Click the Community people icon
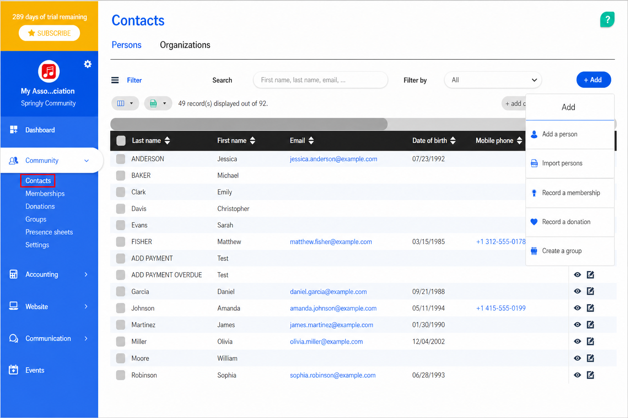The height and width of the screenshot is (418, 628). [x=13, y=160]
